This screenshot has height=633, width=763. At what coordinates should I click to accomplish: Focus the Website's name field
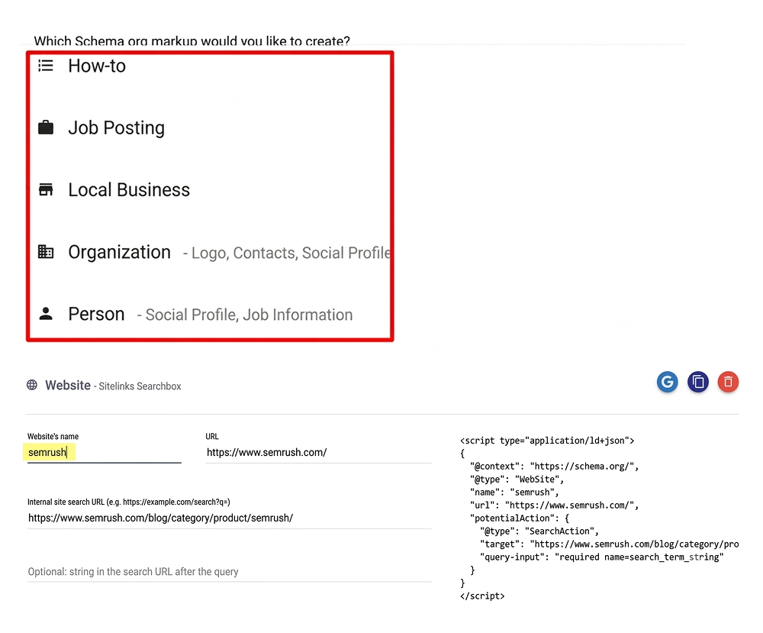104,452
